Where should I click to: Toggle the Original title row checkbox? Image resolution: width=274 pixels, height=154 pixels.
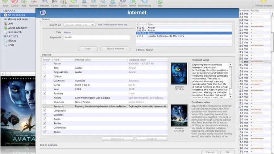pyautogui.click(x=44, y=72)
